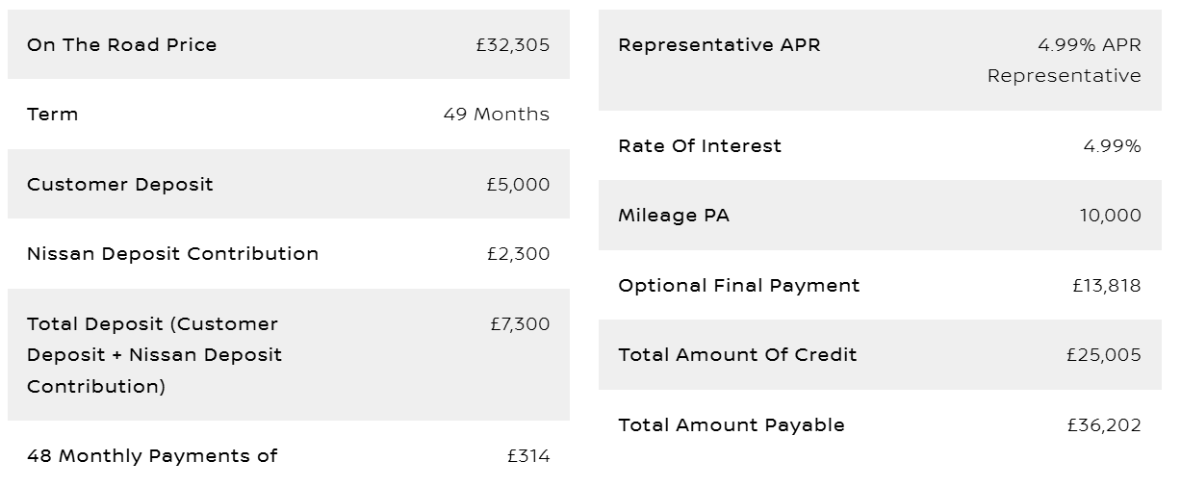Click the Customer Deposit label
This screenshot has width=1181, height=487.
[x=120, y=184]
